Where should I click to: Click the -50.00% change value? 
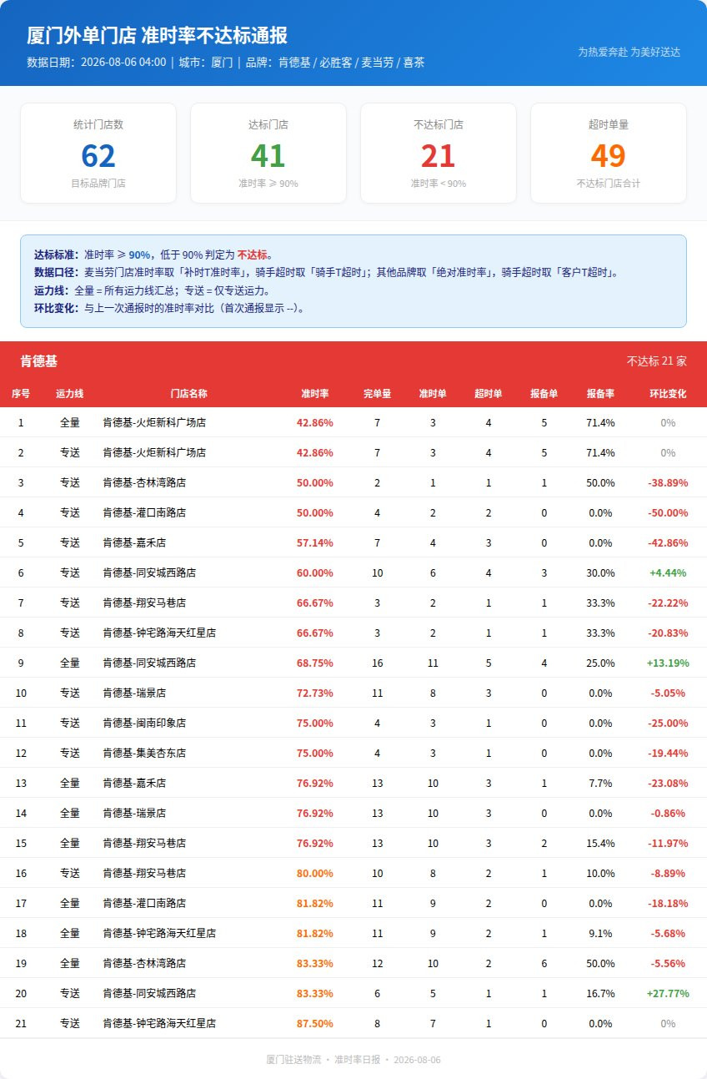[668, 513]
